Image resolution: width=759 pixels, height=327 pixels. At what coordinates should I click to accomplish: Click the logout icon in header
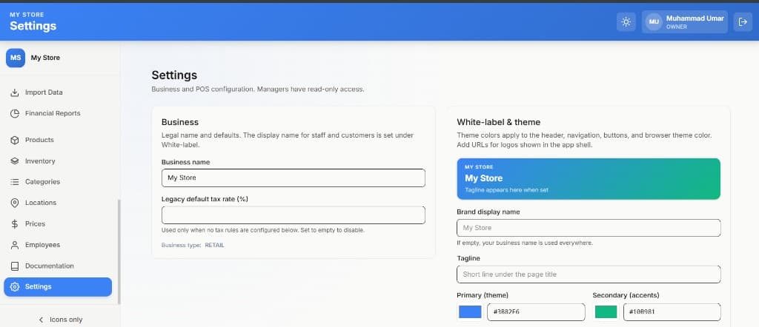pyautogui.click(x=743, y=22)
